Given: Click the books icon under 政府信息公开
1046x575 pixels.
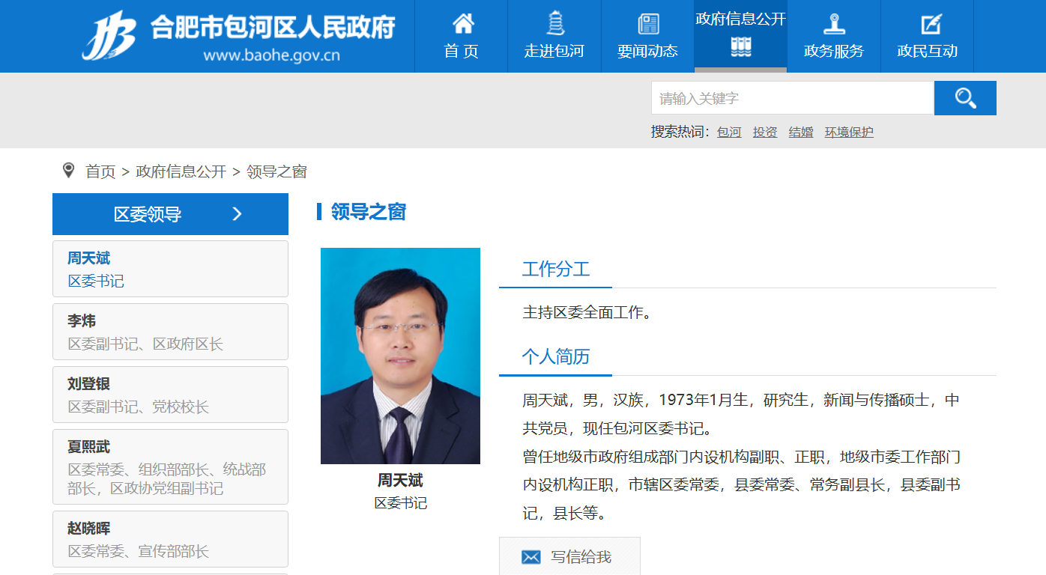Looking at the screenshot, I should point(740,47).
